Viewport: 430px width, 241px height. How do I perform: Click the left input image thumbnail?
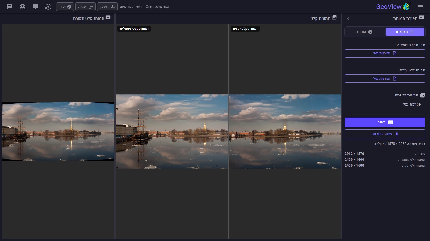(172, 131)
